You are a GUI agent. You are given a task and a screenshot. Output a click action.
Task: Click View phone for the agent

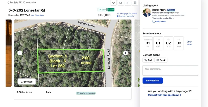tap(160, 22)
